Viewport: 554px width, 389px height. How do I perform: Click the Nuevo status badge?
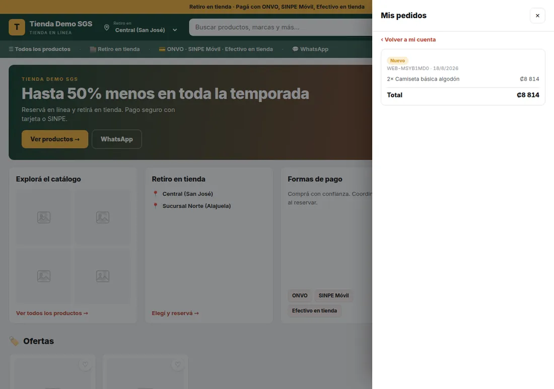point(397,61)
